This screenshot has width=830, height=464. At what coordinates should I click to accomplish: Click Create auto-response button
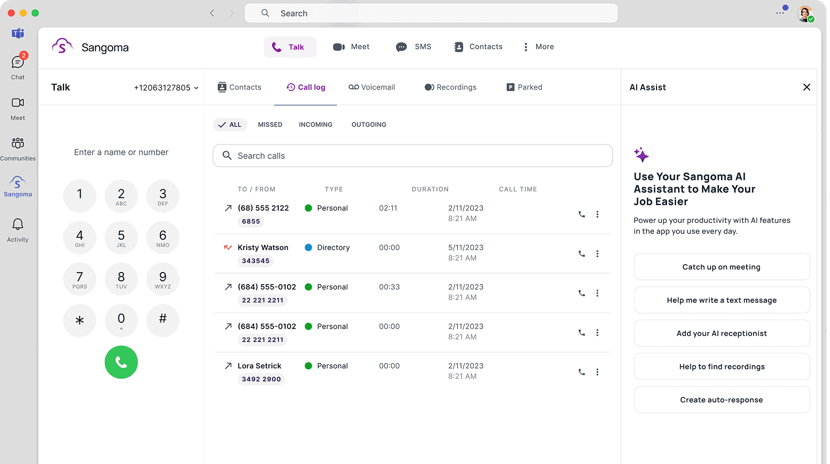(721, 400)
